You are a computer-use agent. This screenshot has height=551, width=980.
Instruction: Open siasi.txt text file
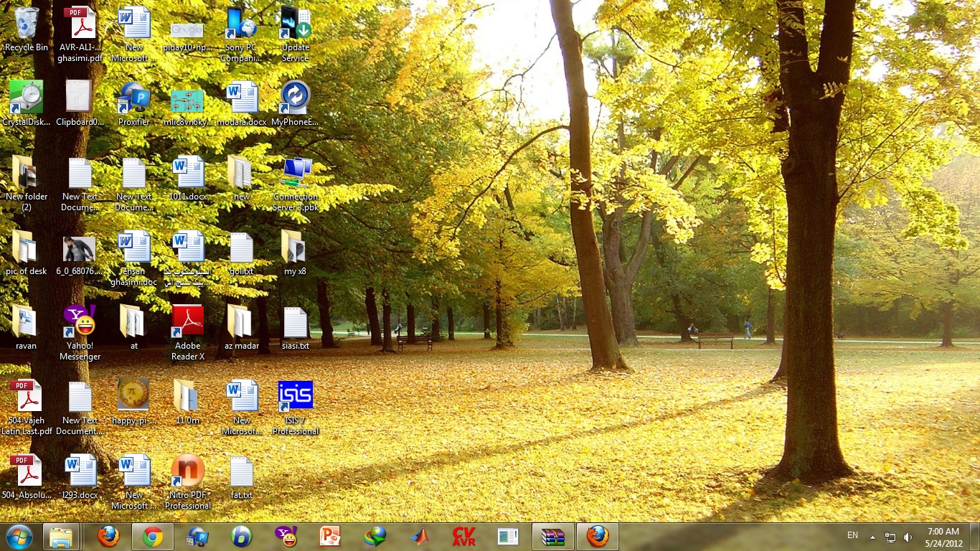click(296, 327)
